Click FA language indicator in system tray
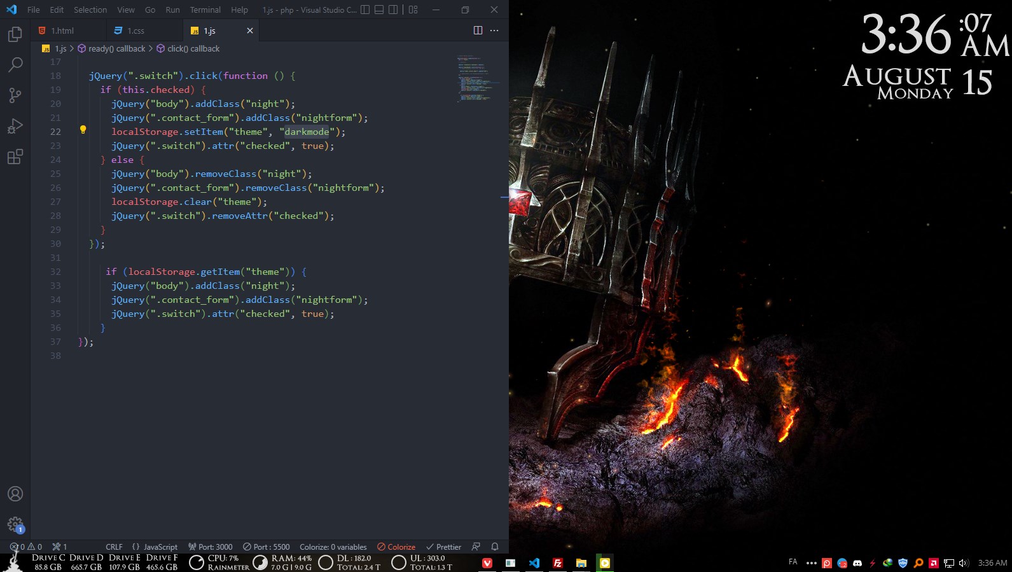 pyautogui.click(x=793, y=562)
